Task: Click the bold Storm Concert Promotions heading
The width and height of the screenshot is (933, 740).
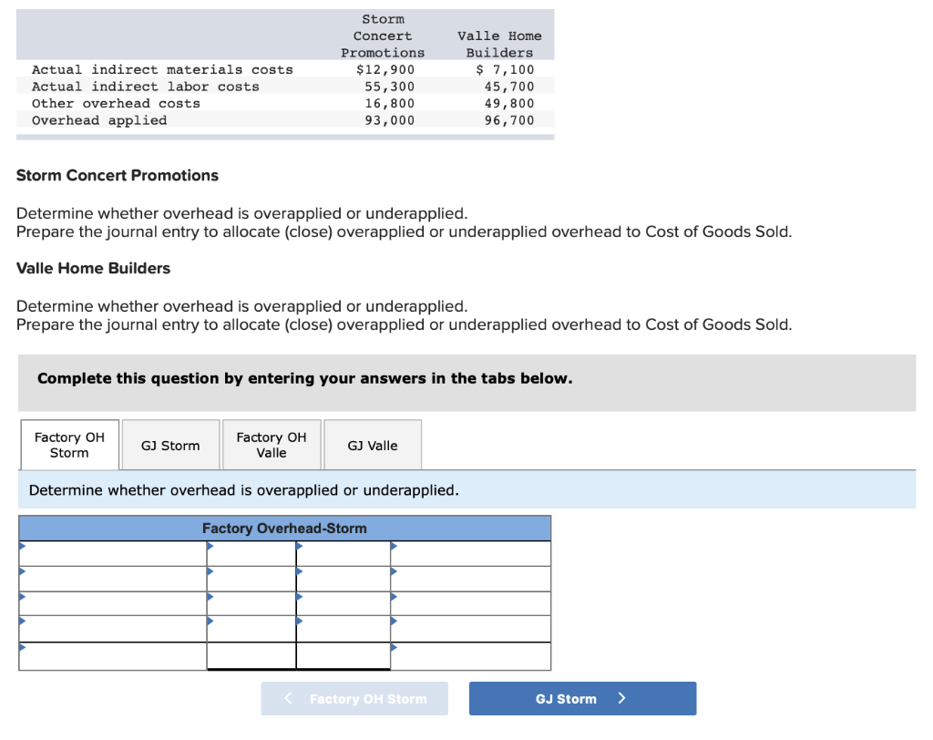Action: click(118, 175)
